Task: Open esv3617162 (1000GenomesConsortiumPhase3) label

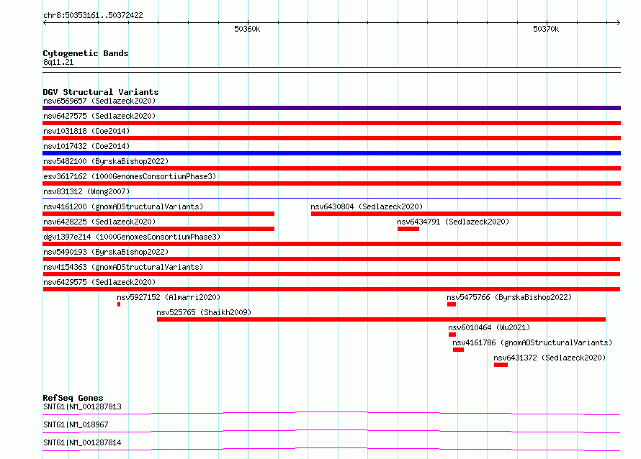Action: [x=130, y=176]
